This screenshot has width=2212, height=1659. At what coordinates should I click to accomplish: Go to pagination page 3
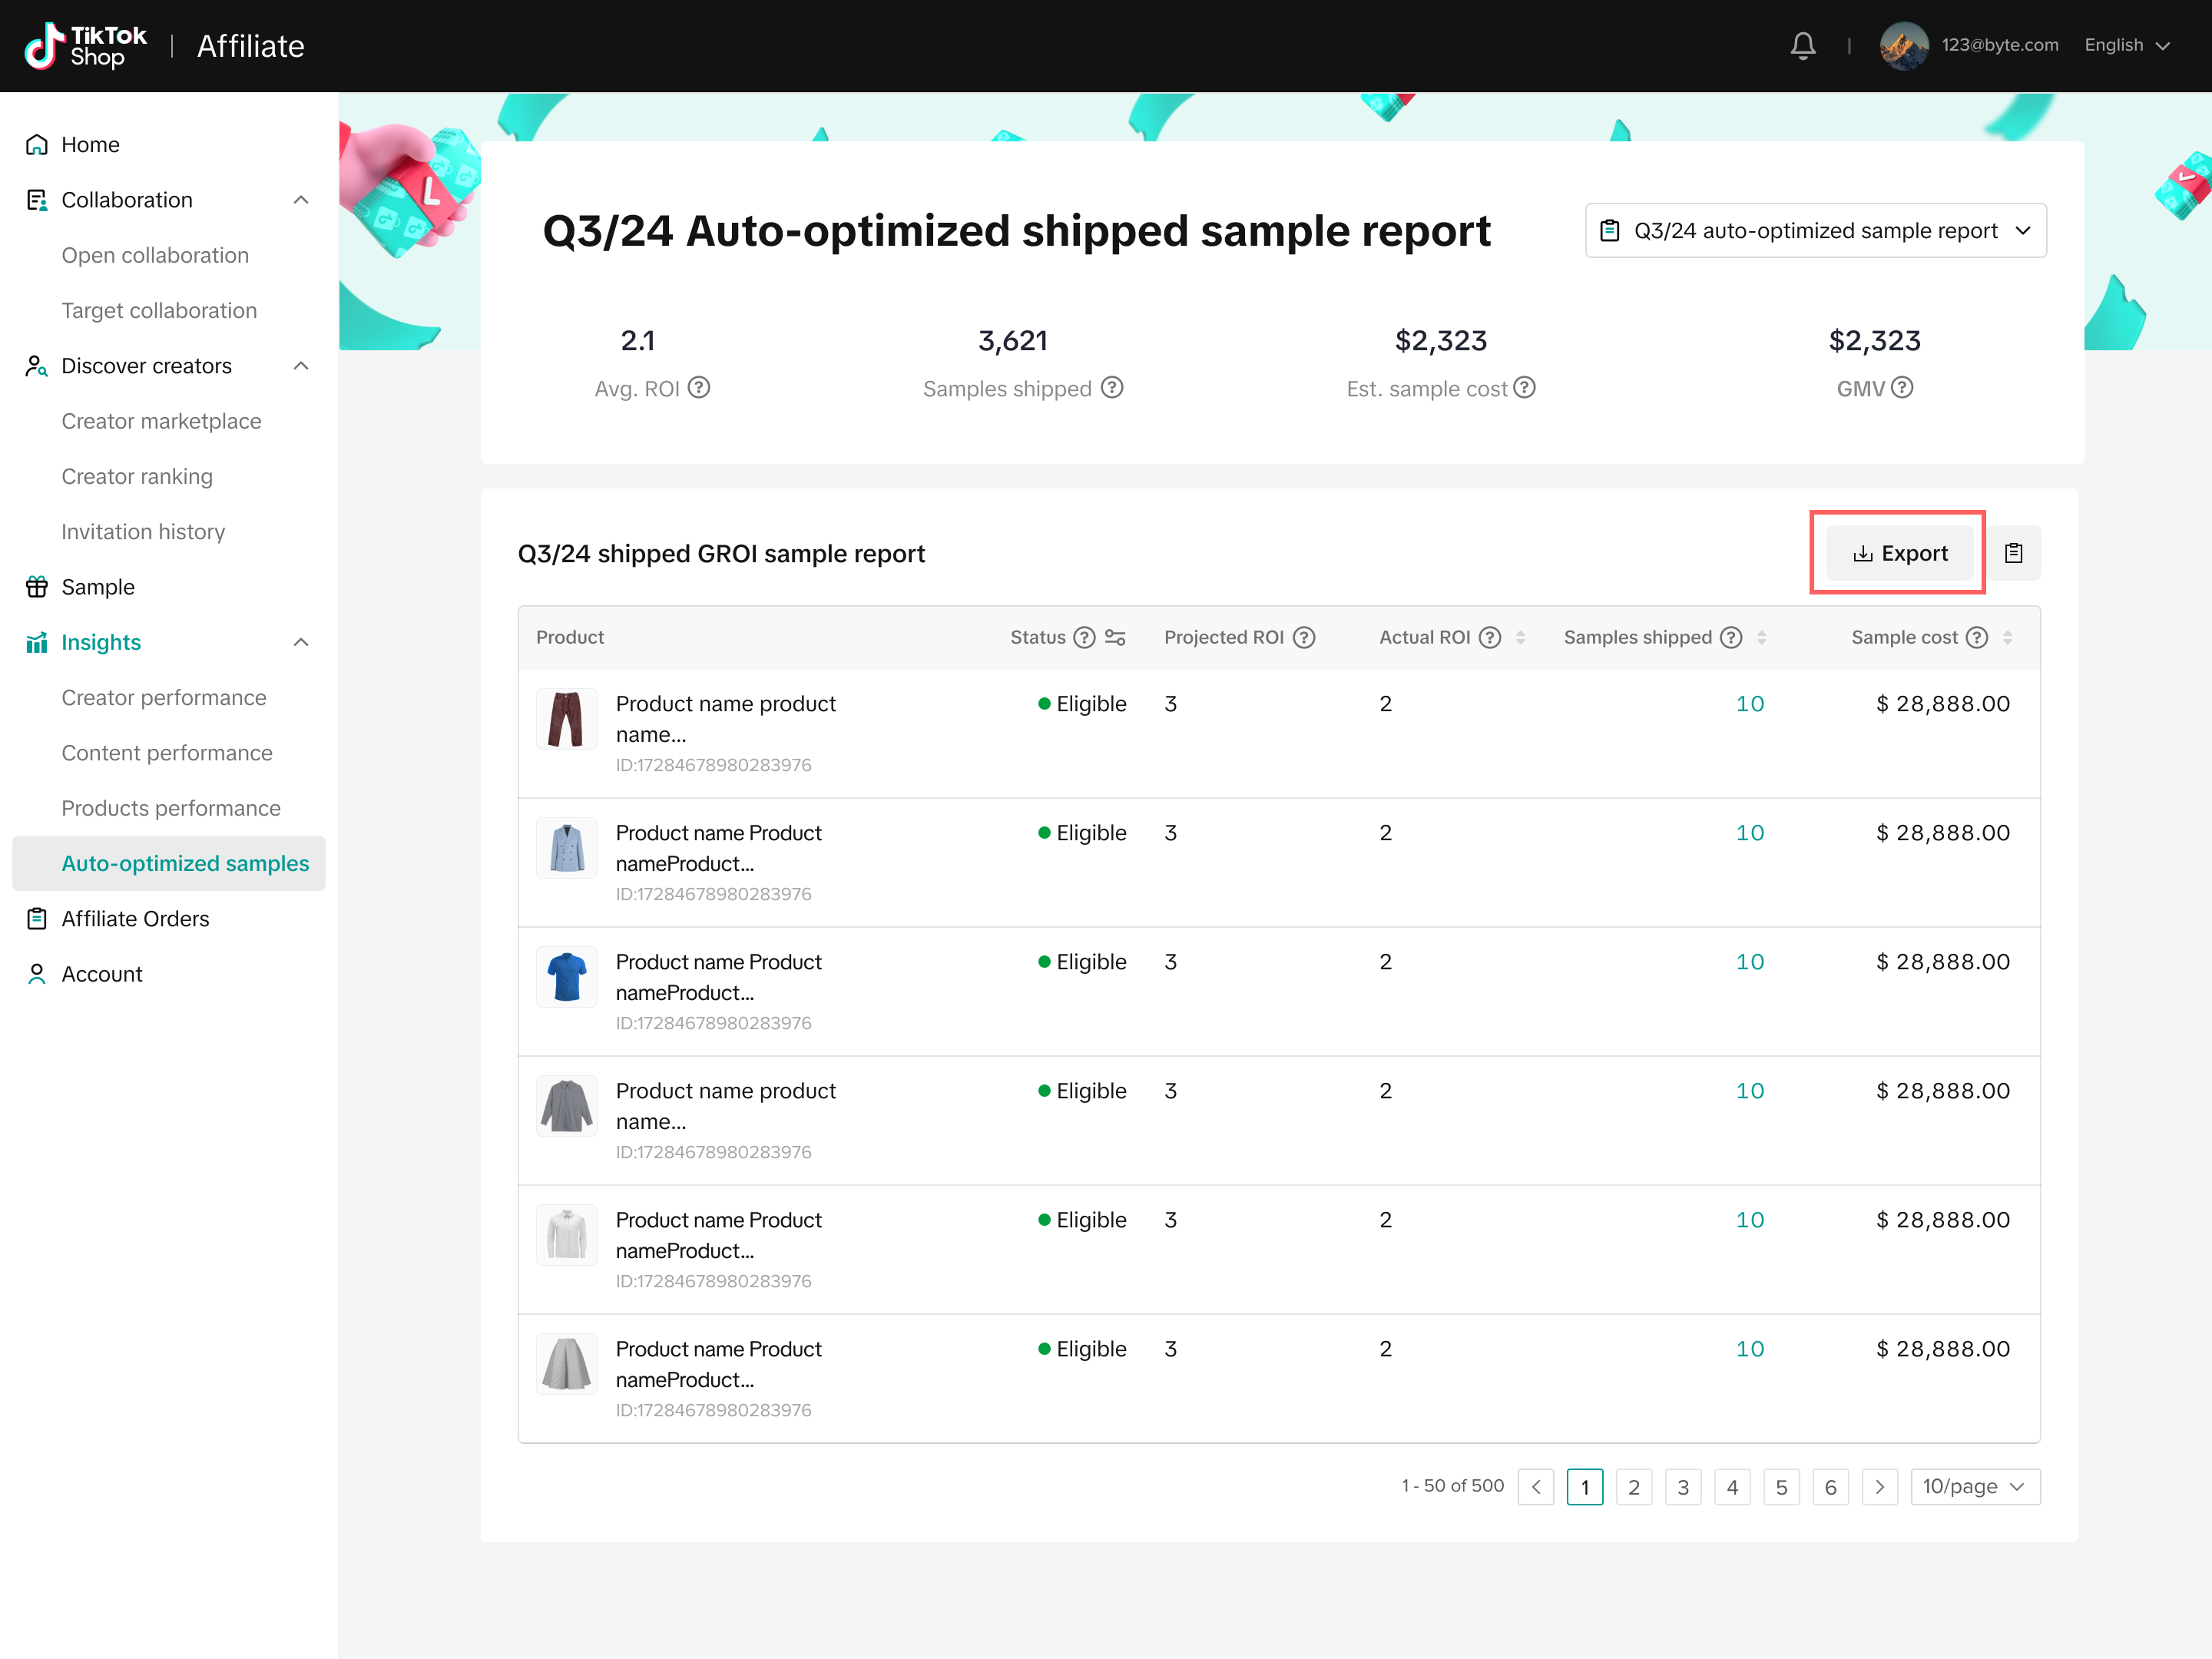(1683, 1487)
